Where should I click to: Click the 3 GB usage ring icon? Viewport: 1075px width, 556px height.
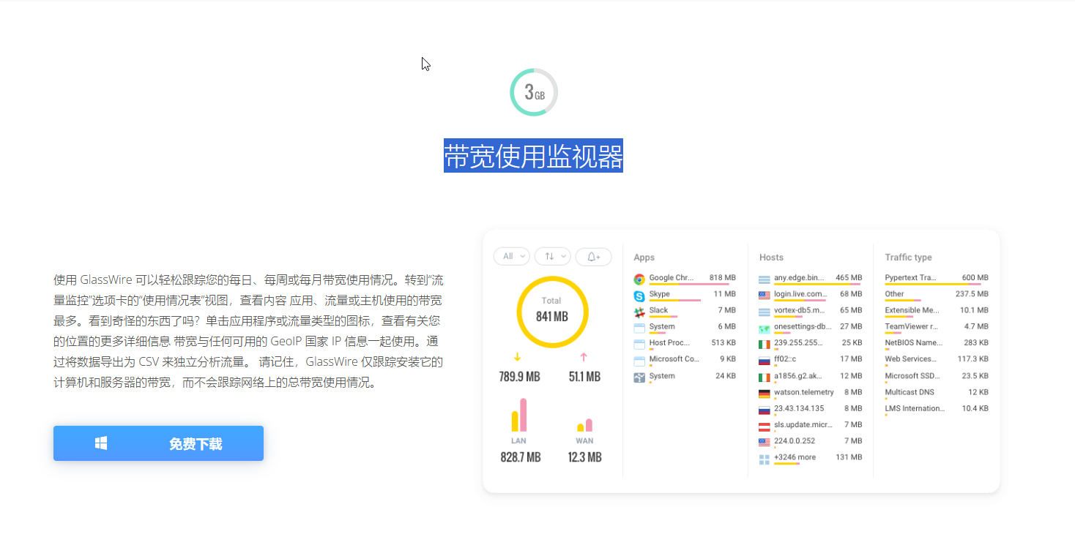click(534, 92)
